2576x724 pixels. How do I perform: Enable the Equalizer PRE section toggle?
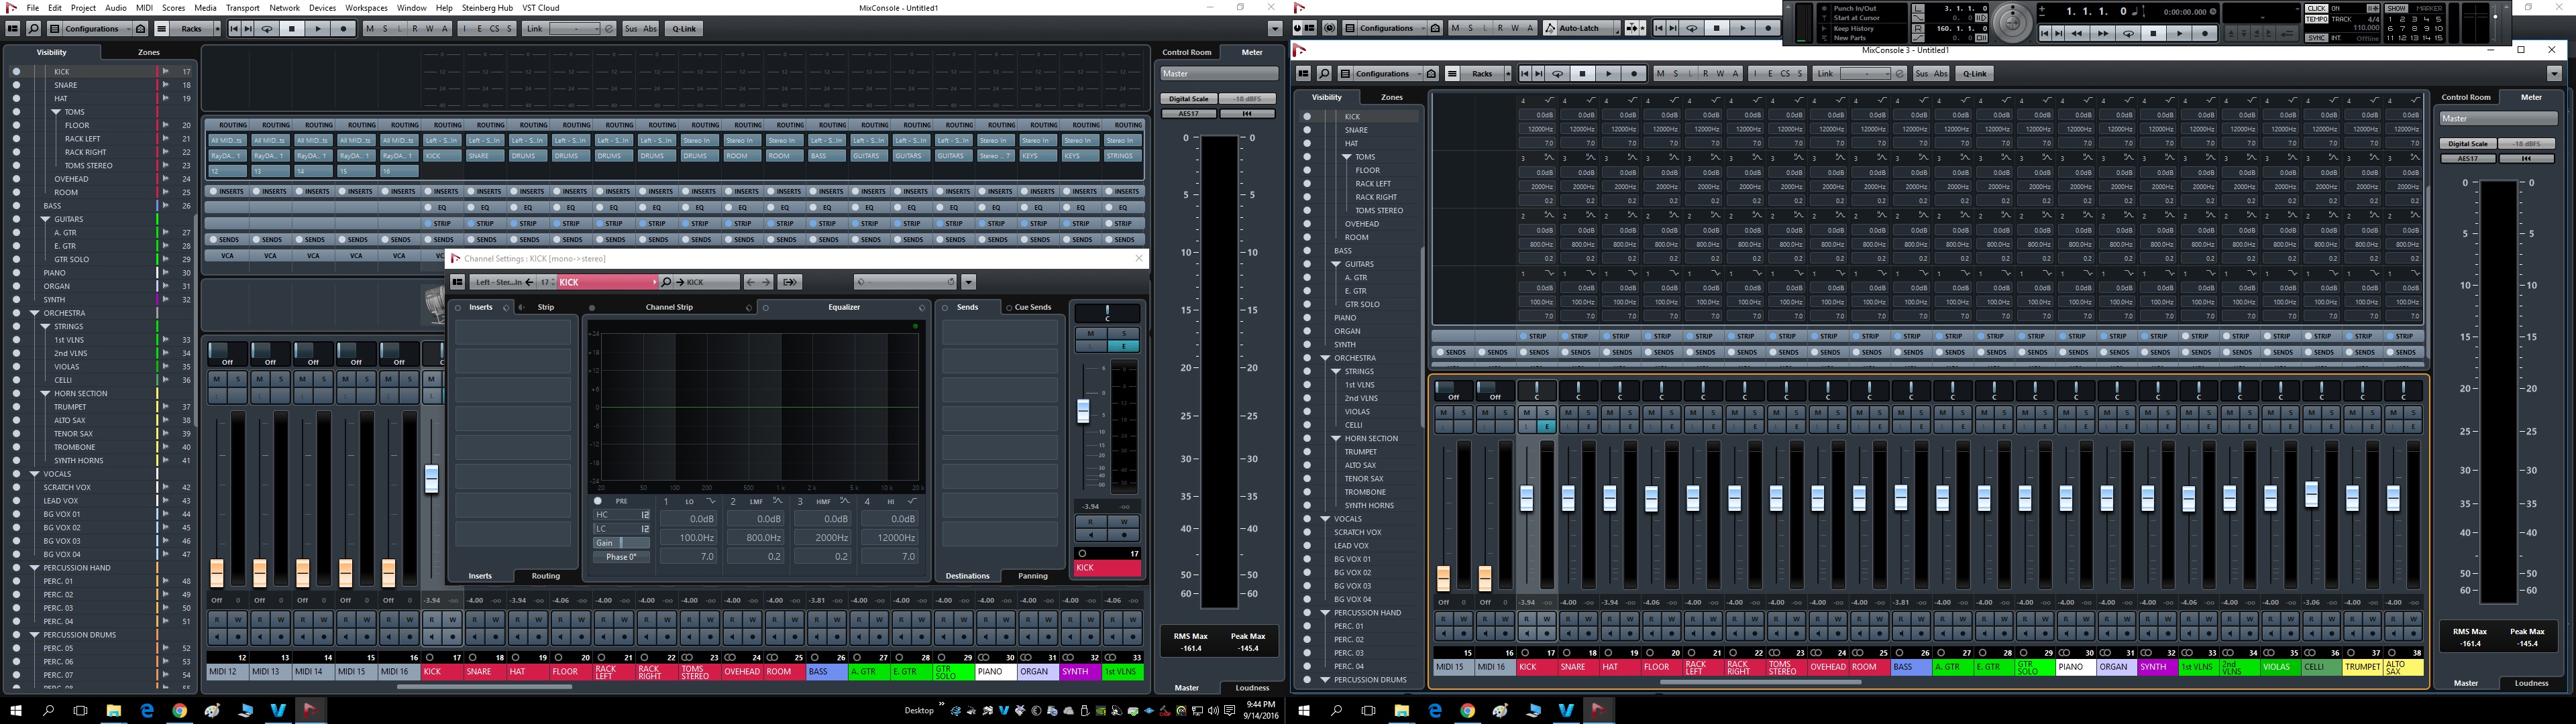[598, 501]
